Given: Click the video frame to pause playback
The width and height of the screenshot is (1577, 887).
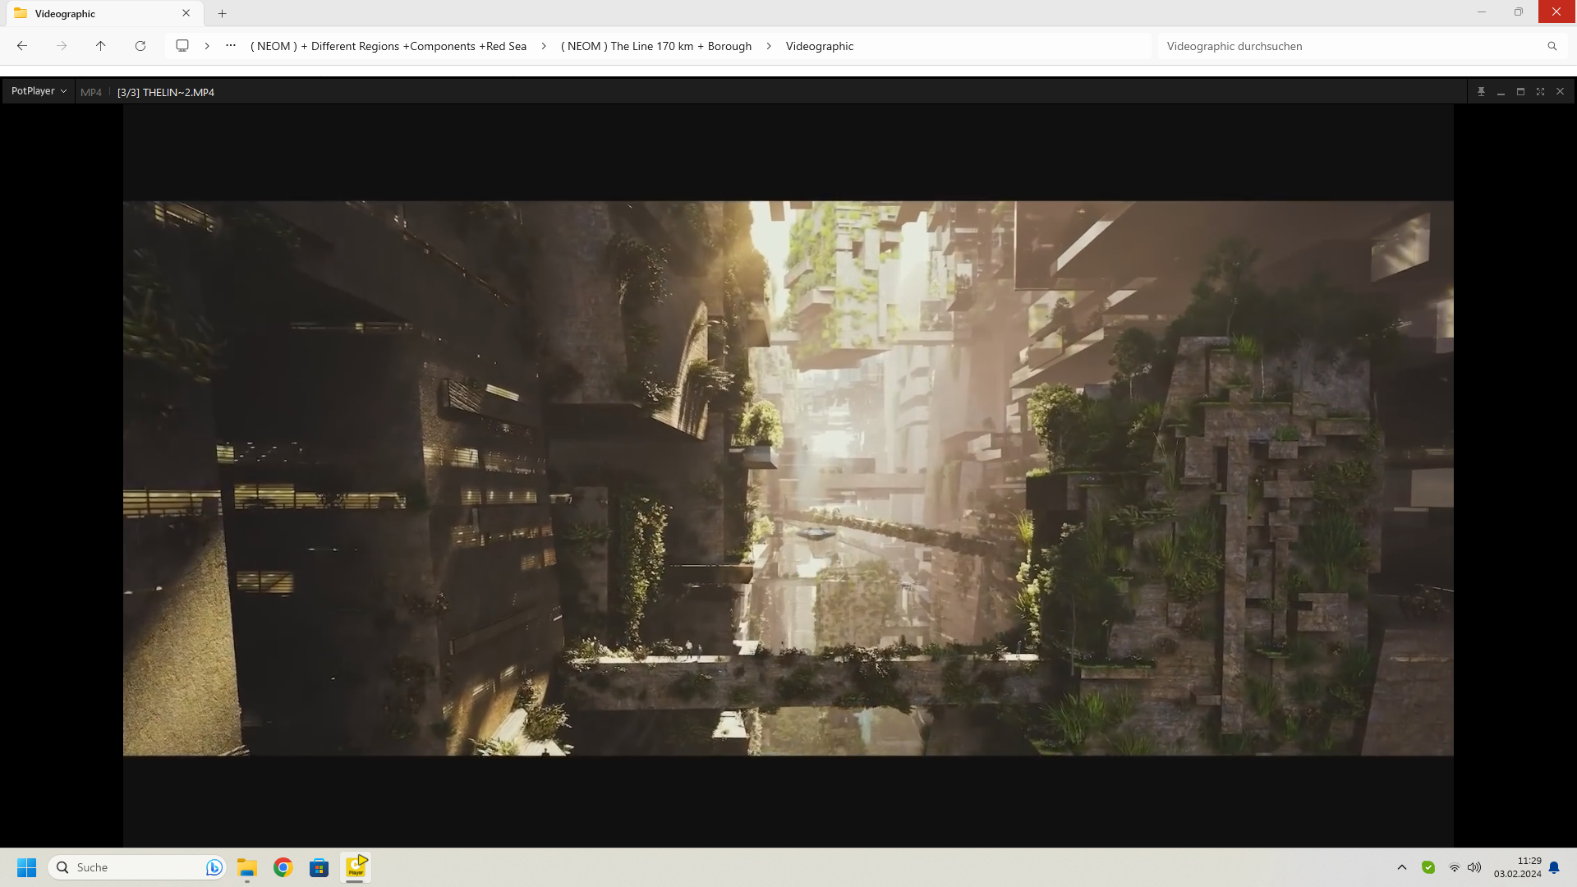Looking at the screenshot, I should (788, 478).
